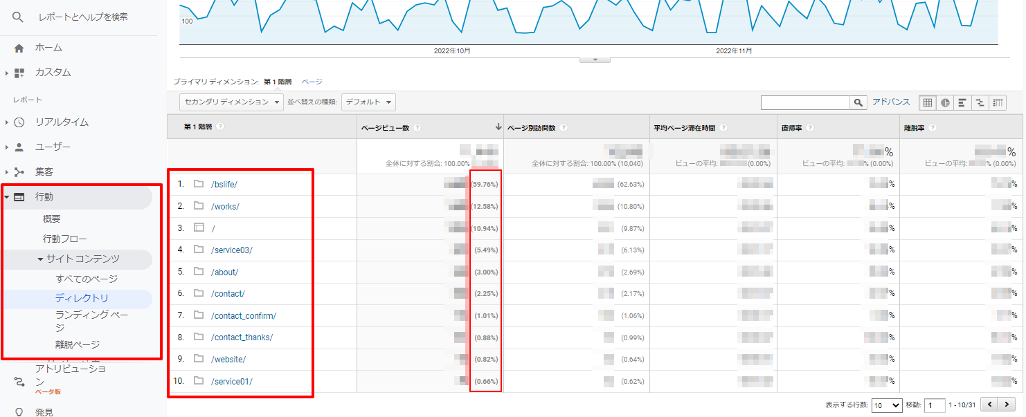Click the help icon beside ページビュー数
Viewport: 1026px width, 417px height.
click(x=417, y=128)
